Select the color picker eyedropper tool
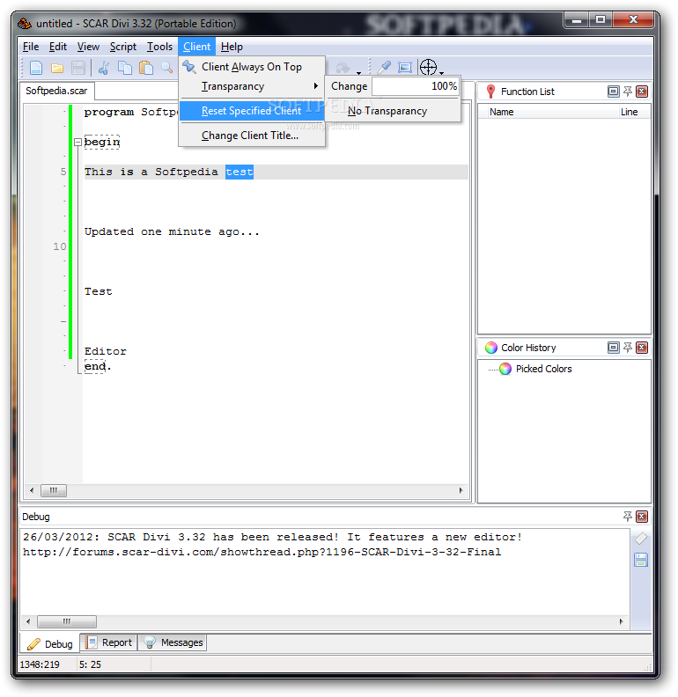The image size is (678, 697). pyautogui.click(x=384, y=68)
